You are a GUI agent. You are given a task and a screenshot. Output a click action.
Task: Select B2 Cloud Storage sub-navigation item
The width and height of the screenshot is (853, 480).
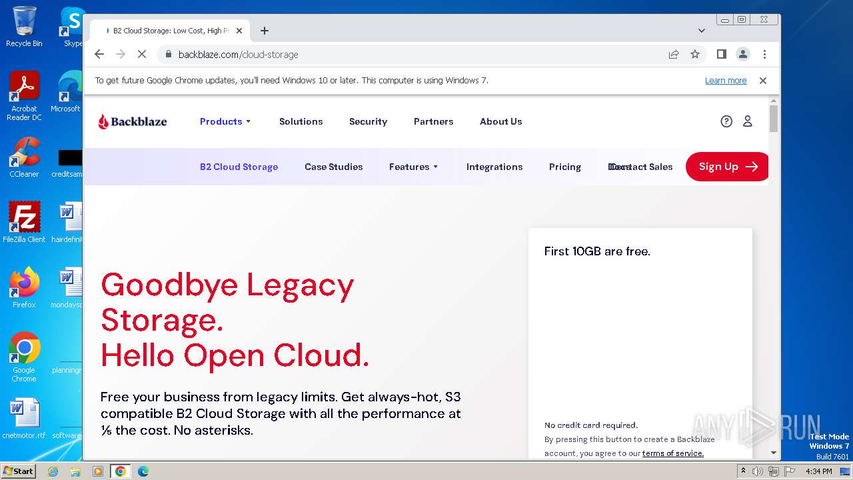[x=239, y=167]
